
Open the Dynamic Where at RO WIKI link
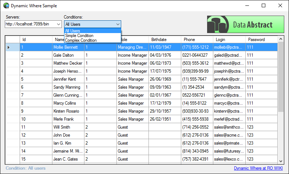[x=259, y=169]
